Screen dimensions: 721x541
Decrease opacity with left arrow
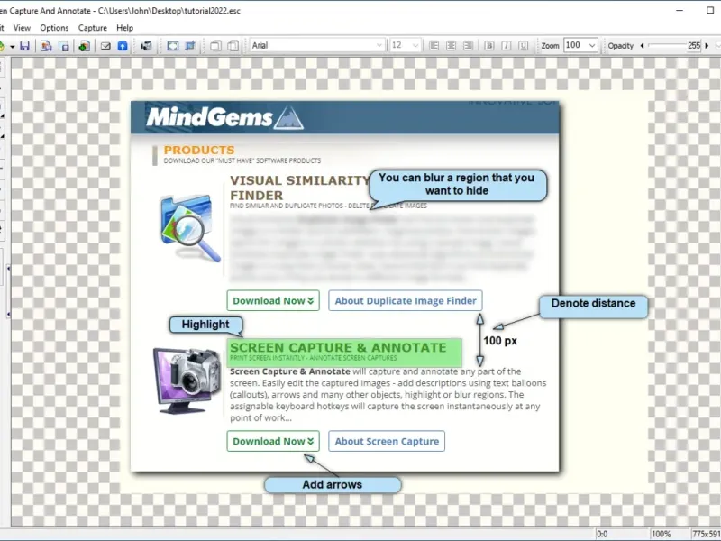click(643, 46)
